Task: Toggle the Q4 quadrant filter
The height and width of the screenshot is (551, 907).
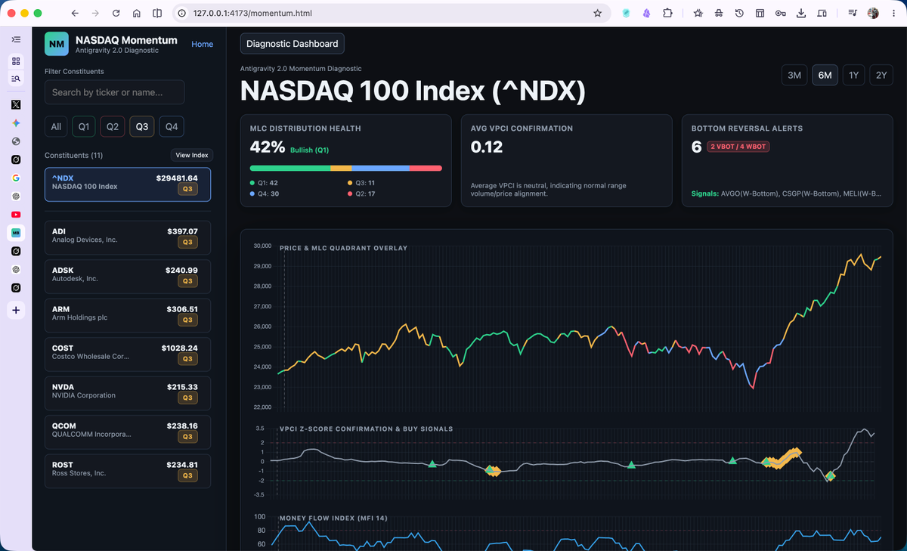Action: point(172,126)
